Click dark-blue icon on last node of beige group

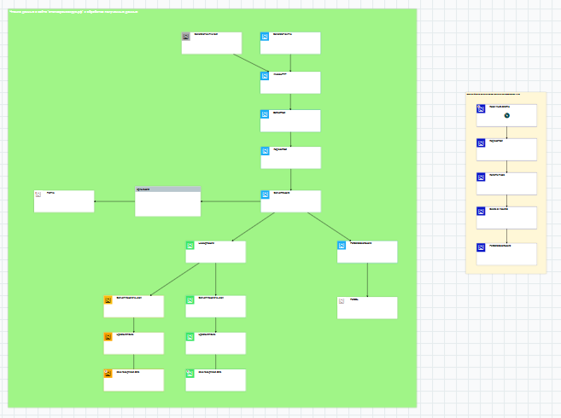(481, 247)
